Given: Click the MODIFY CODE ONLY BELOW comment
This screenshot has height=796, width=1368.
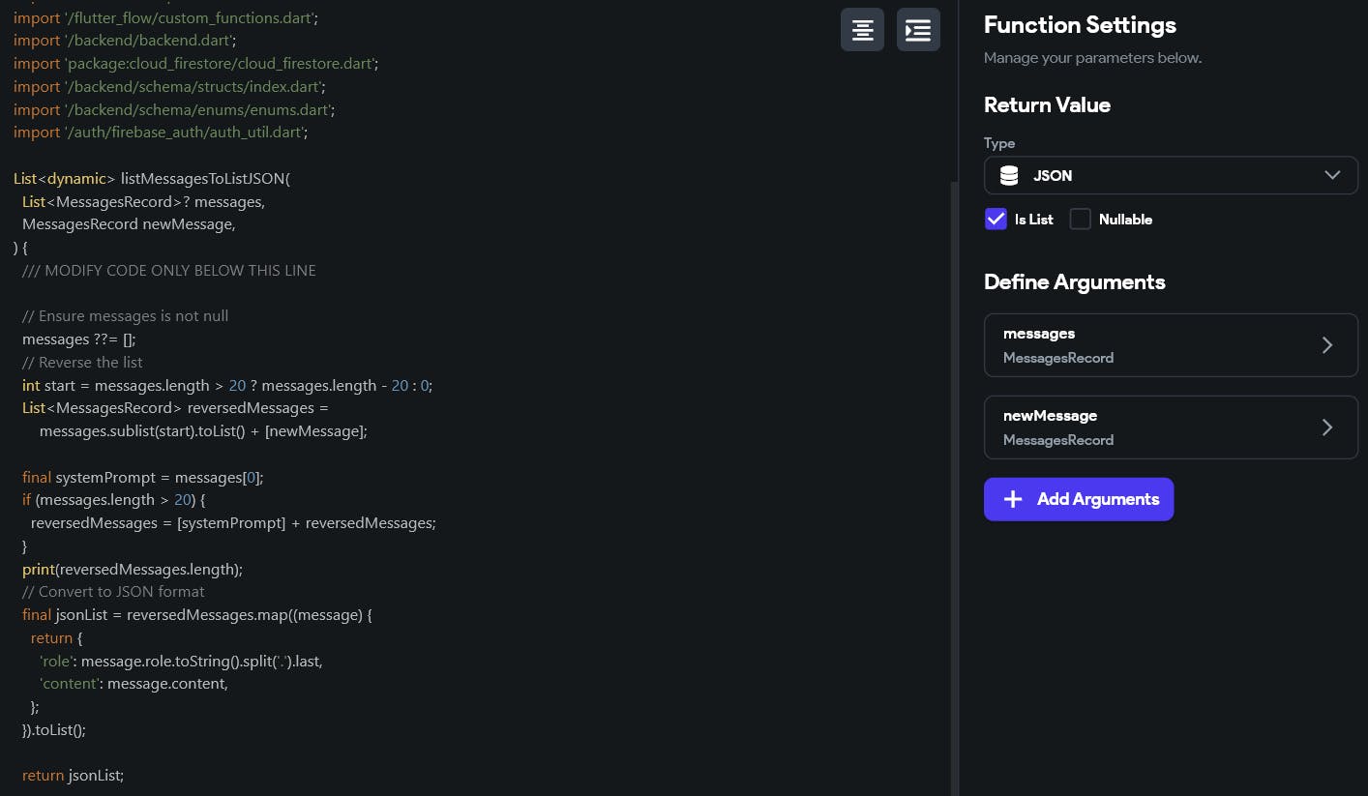Looking at the screenshot, I should pyautogui.click(x=169, y=271).
